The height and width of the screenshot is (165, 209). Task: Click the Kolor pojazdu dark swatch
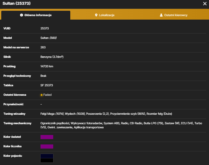tap(47, 158)
